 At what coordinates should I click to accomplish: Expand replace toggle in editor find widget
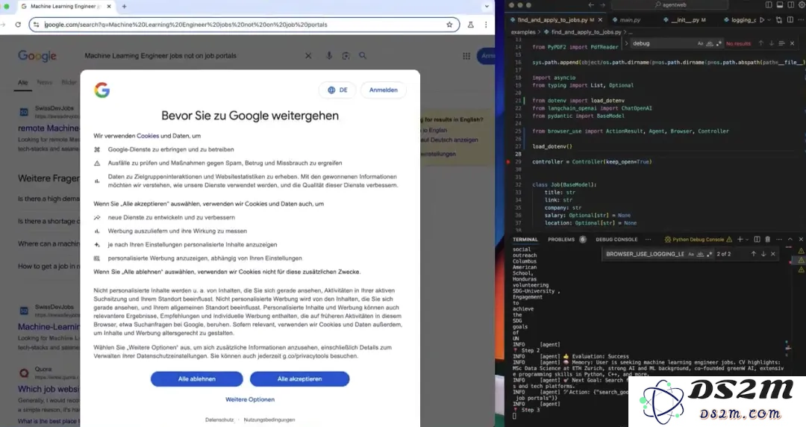point(626,43)
